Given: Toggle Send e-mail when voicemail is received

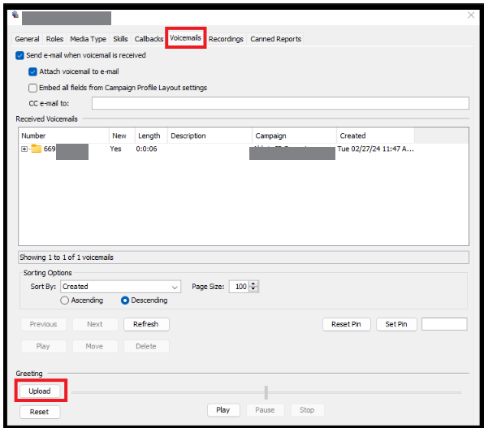Looking at the screenshot, I should [x=19, y=55].
